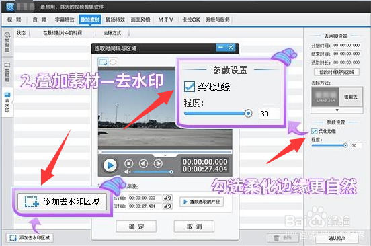Click the 在最终影片中的时间 column header

63,33
